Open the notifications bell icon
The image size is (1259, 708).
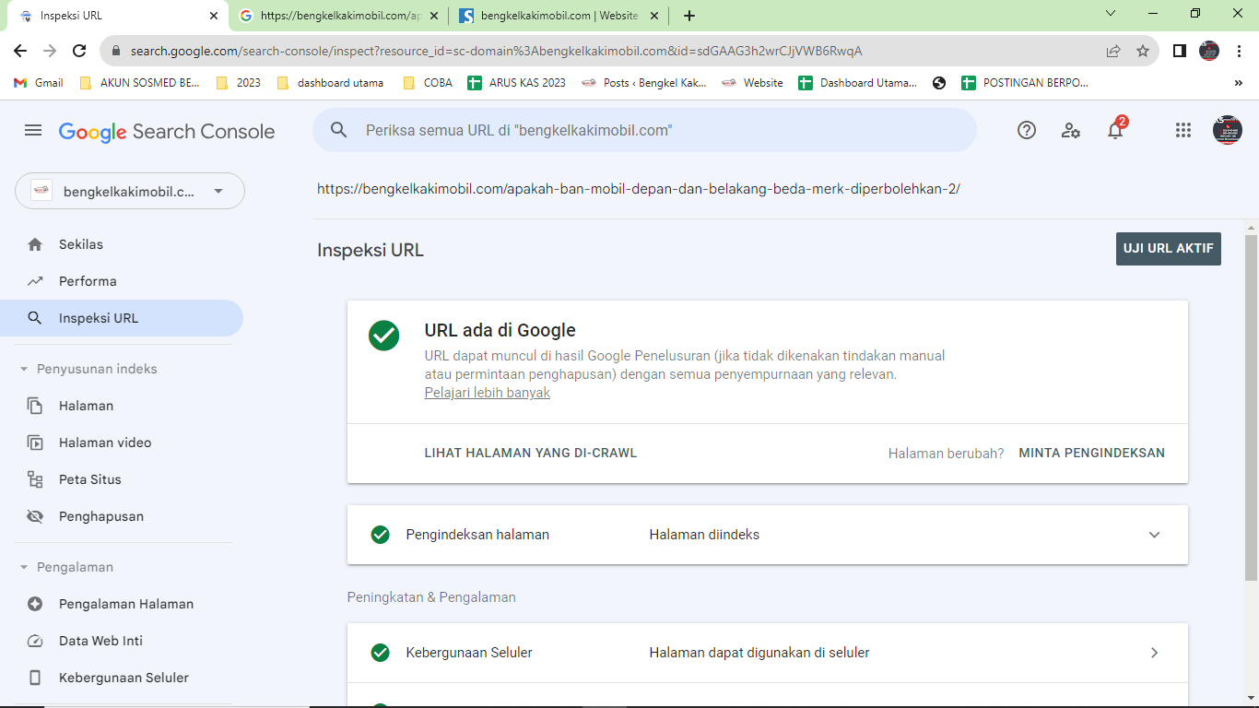point(1115,130)
